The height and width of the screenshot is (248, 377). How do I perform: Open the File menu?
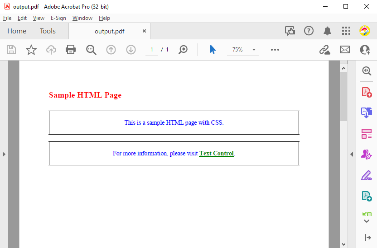coord(7,18)
